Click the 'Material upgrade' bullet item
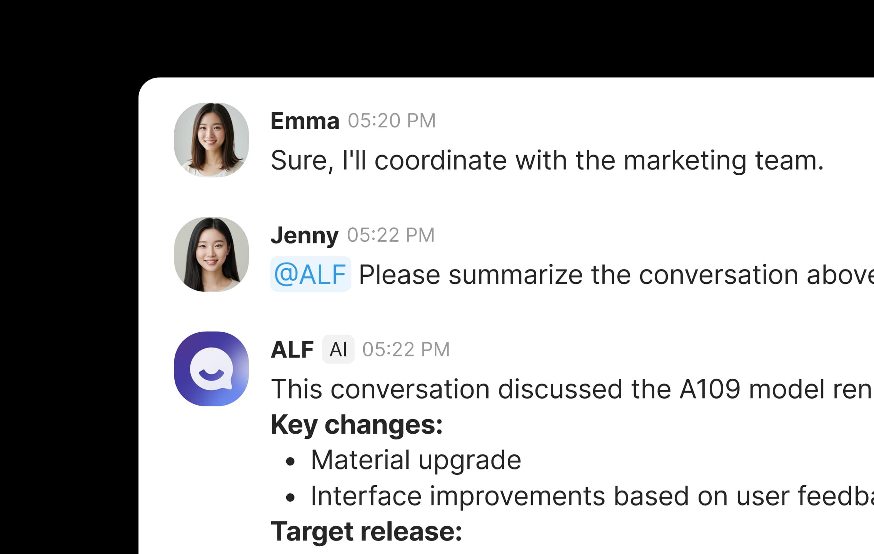Image resolution: width=874 pixels, height=554 pixels. click(x=416, y=460)
